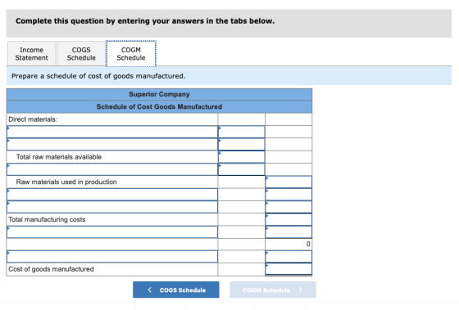The width and height of the screenshot is (459, 310).
Task: Click amount field directly above Total manufacturing costs
Action: click(289, 207)
